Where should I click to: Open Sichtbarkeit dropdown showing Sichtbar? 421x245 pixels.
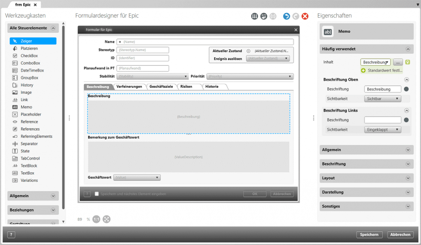[x=383, y=99]
